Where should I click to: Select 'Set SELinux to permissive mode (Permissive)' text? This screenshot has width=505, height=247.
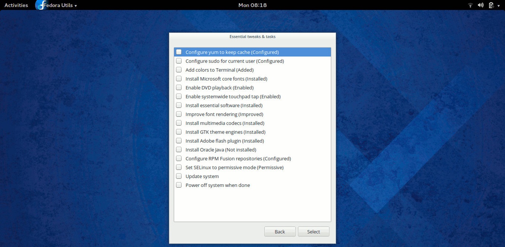click(235, 168)
